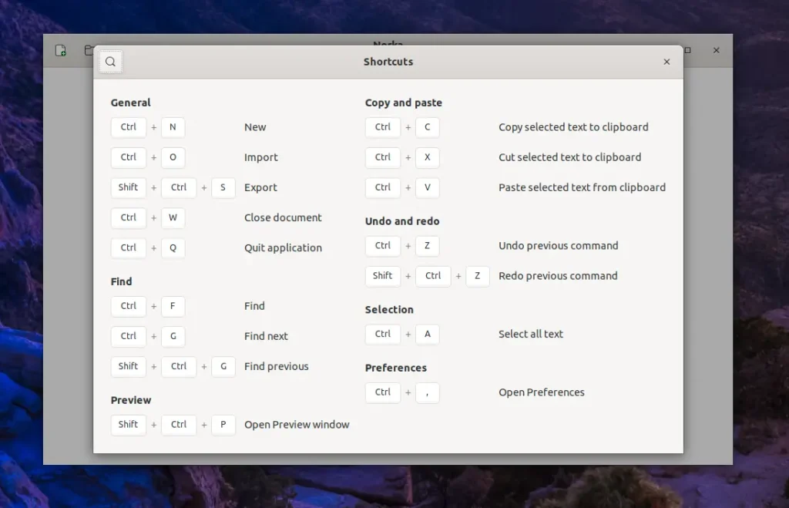789x508 pixels.
Task: Close the Norka main window
Action: [716, 50]
